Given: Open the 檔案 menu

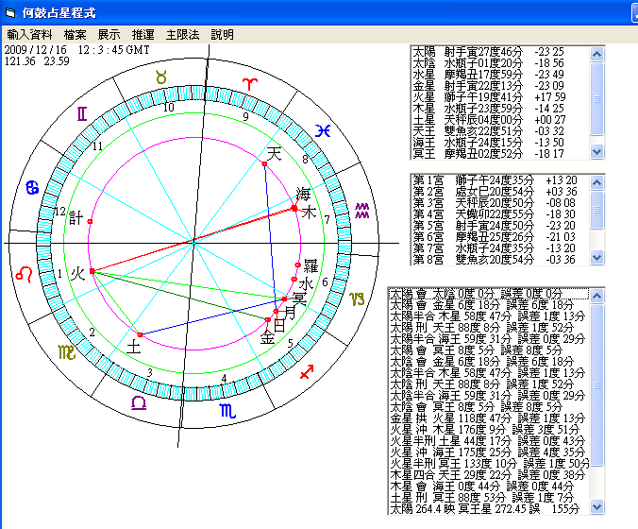Looking at the screenshot, I should tap(75, 35).
